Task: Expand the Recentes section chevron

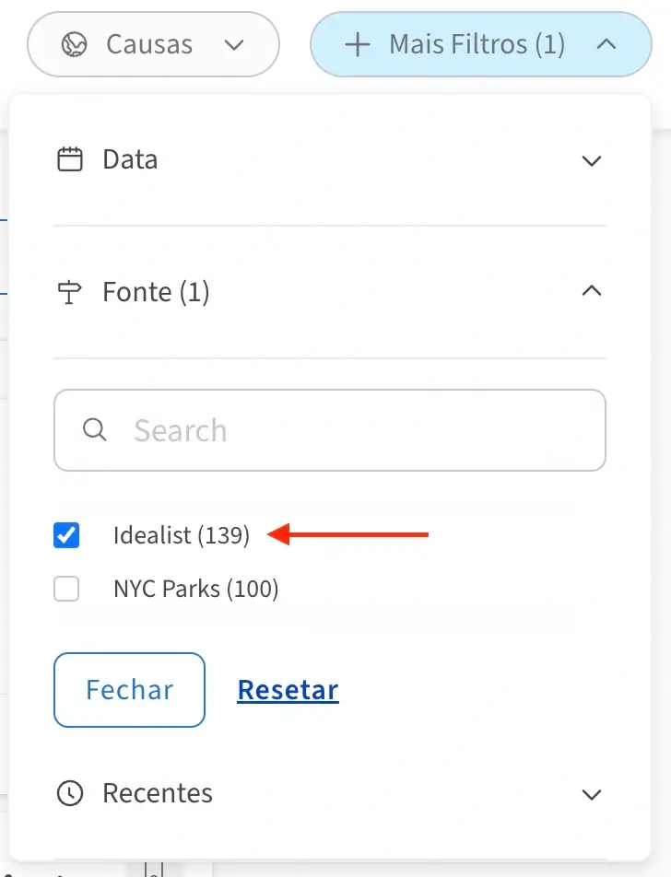Action: click(592, 794)
